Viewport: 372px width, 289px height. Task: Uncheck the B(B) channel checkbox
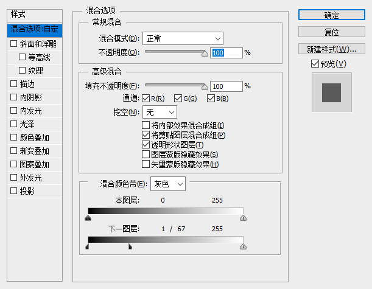pyautogui.click(x=211, y=98)
